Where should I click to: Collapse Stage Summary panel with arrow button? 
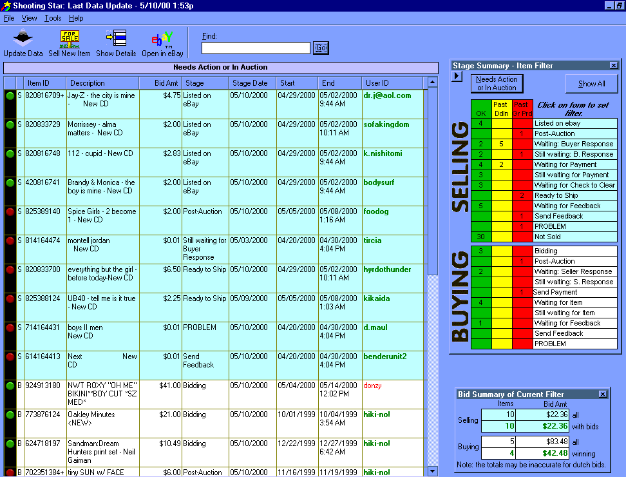point(457,76)
